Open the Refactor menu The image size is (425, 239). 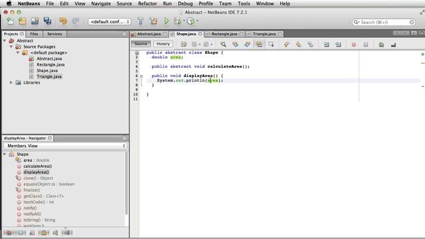click(147, 3)
